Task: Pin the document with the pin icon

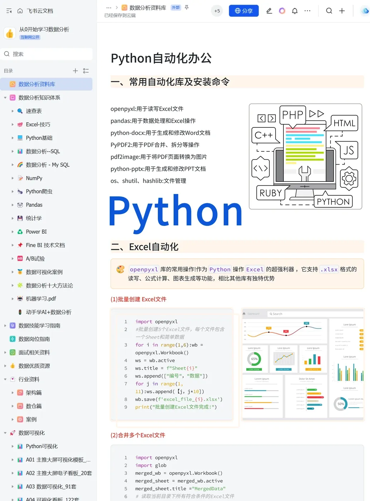Action: tap(186, 8)
